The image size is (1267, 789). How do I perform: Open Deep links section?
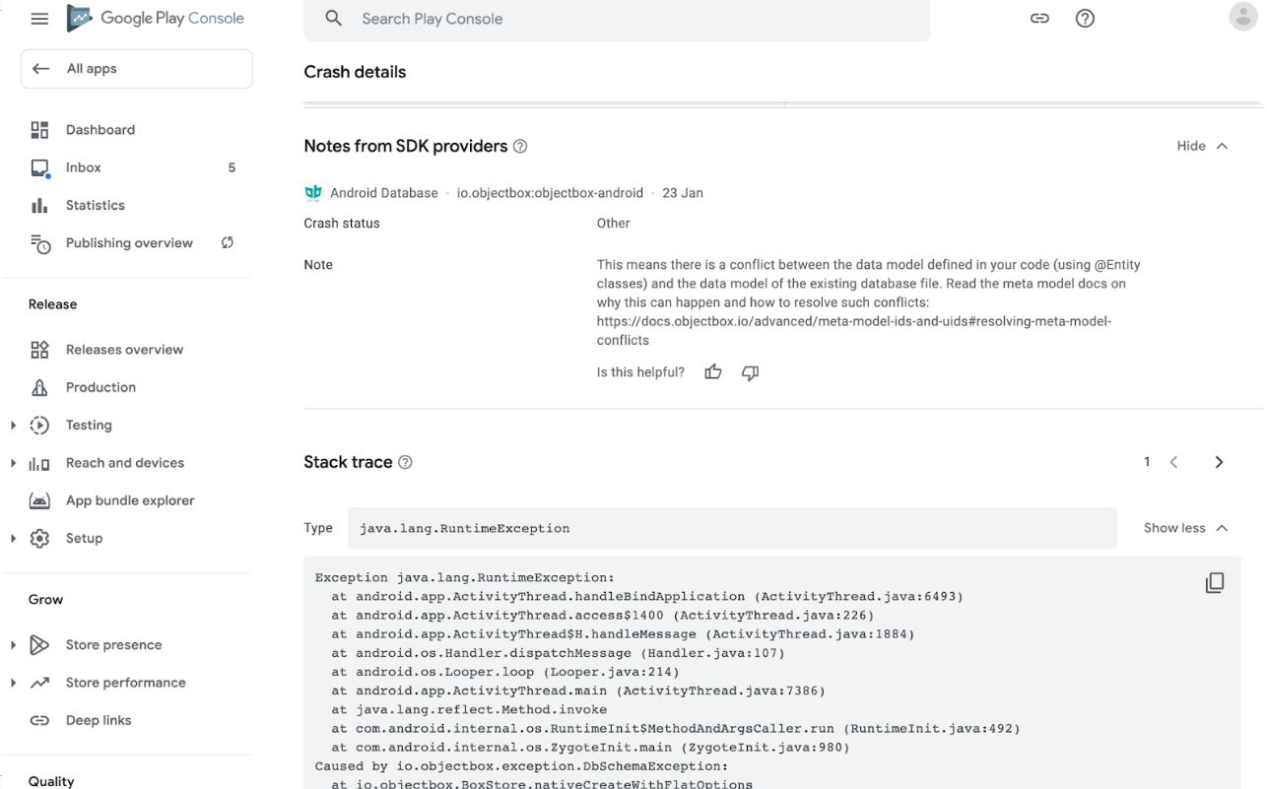[x=99, y=720]
